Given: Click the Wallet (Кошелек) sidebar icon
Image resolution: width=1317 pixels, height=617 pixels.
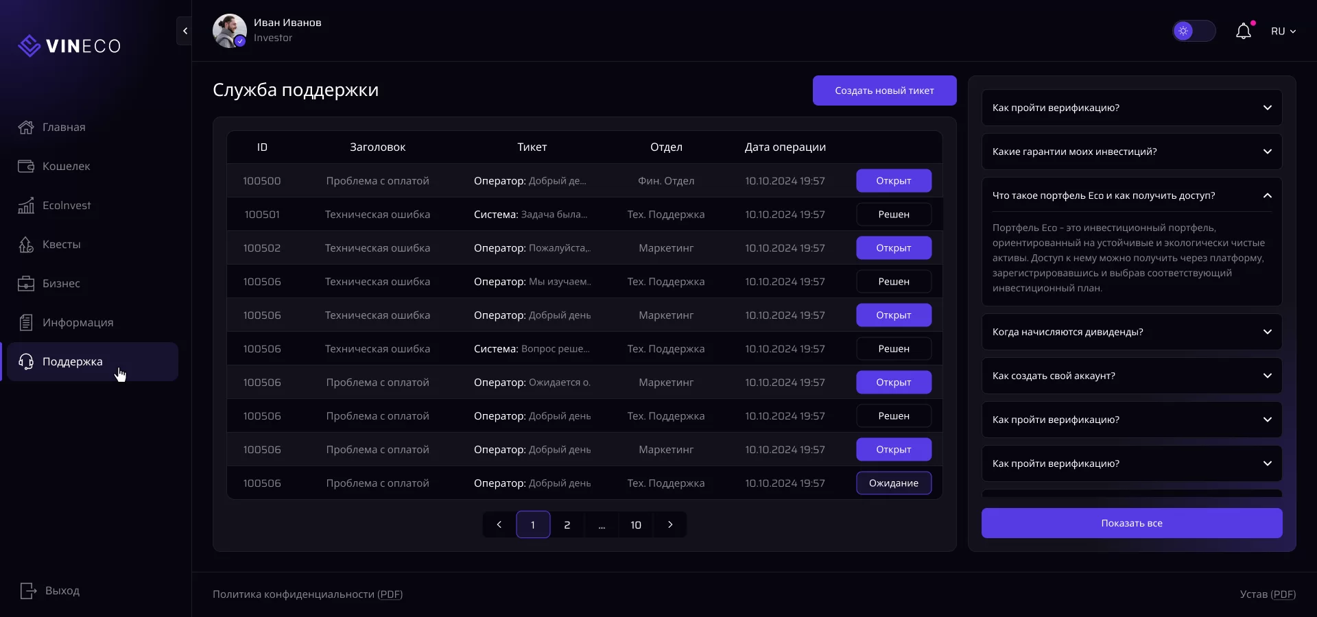Looking at the screenshot, I should 26,167.
